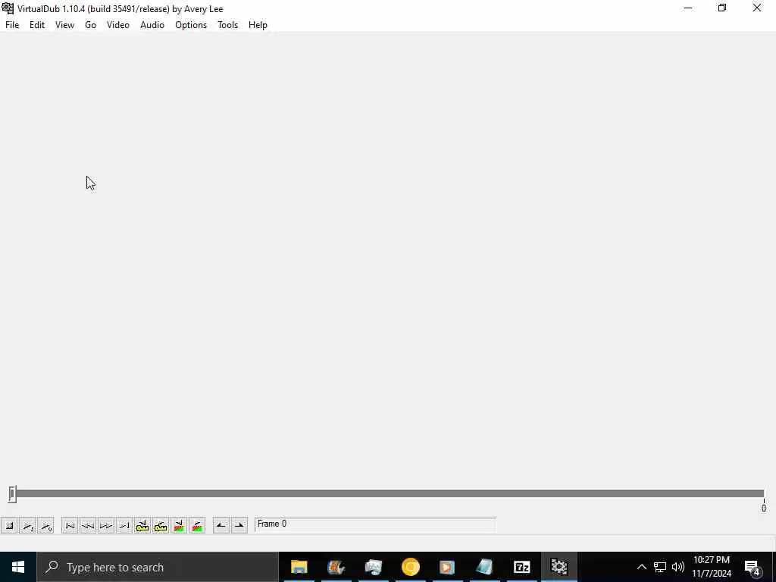The width and height of the screenshot is (776, 582).
Task: Restore down the VirtualDub window
Action: (x=722, y=8)
